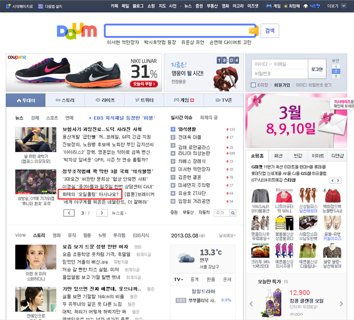This screenshot has width=354, height=320.
Task: Open the 술 취한 새학기 news thumbnail
Action: pos(36,139)
